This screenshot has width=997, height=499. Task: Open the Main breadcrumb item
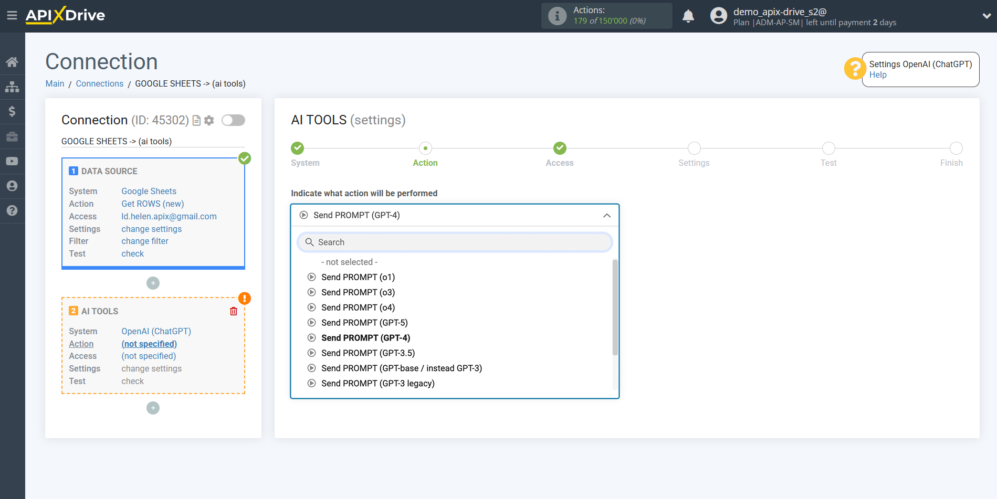(55, 83)
